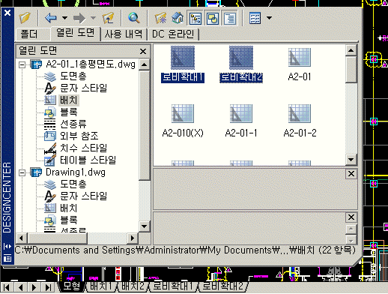Close the preview pane
This screenshot has width=388, height=294.
351,173
